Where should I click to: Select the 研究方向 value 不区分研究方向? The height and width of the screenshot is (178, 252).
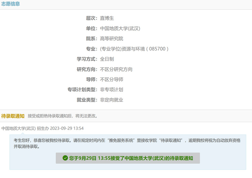[x=116, y=69]
